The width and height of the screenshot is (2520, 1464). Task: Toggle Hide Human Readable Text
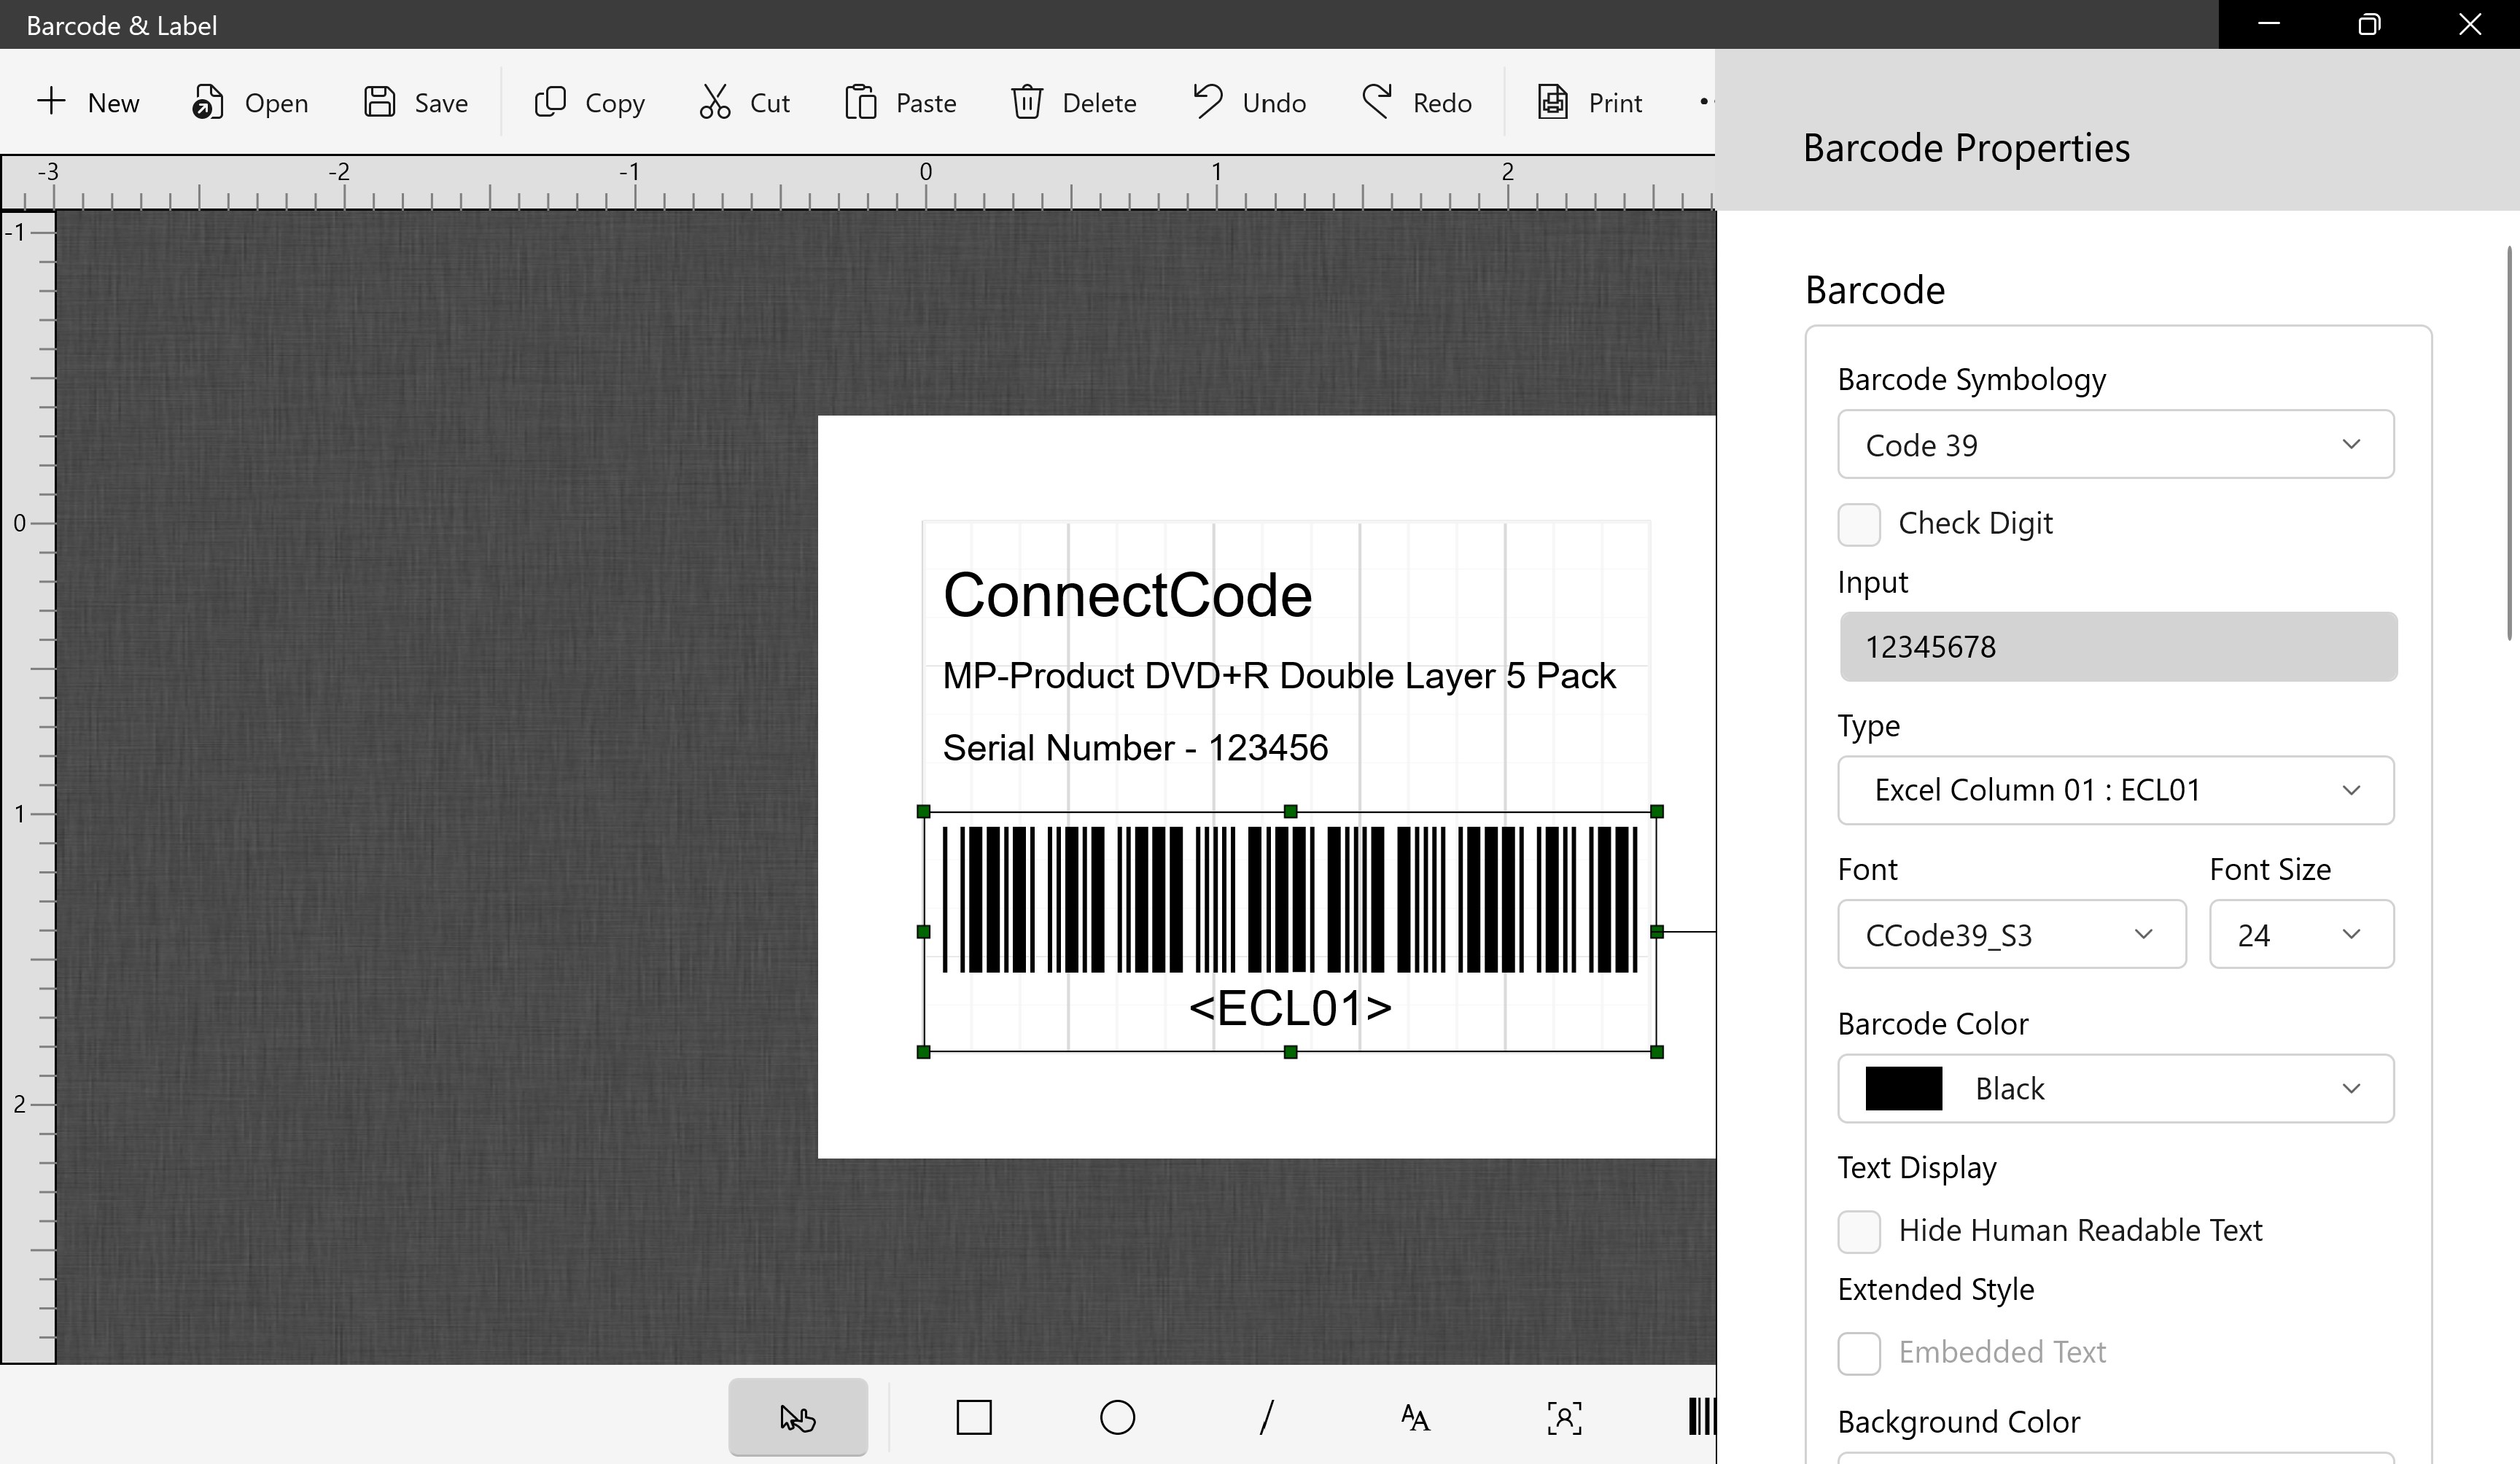point(1859,1231)
